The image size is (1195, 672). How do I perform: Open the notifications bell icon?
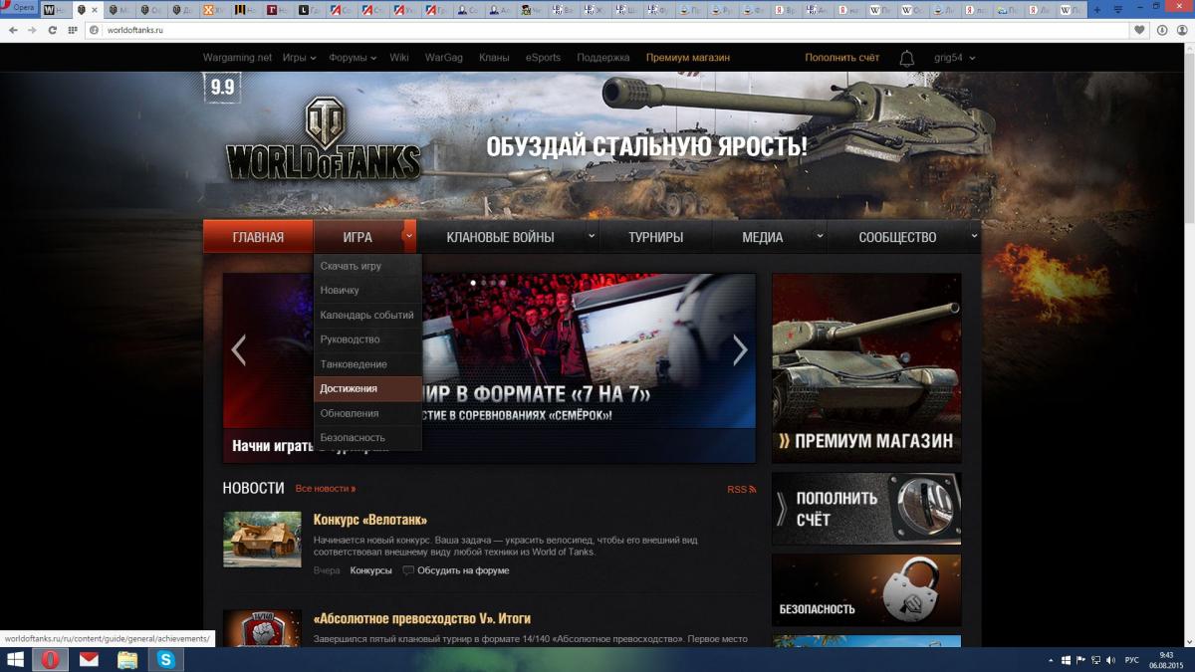906,59
